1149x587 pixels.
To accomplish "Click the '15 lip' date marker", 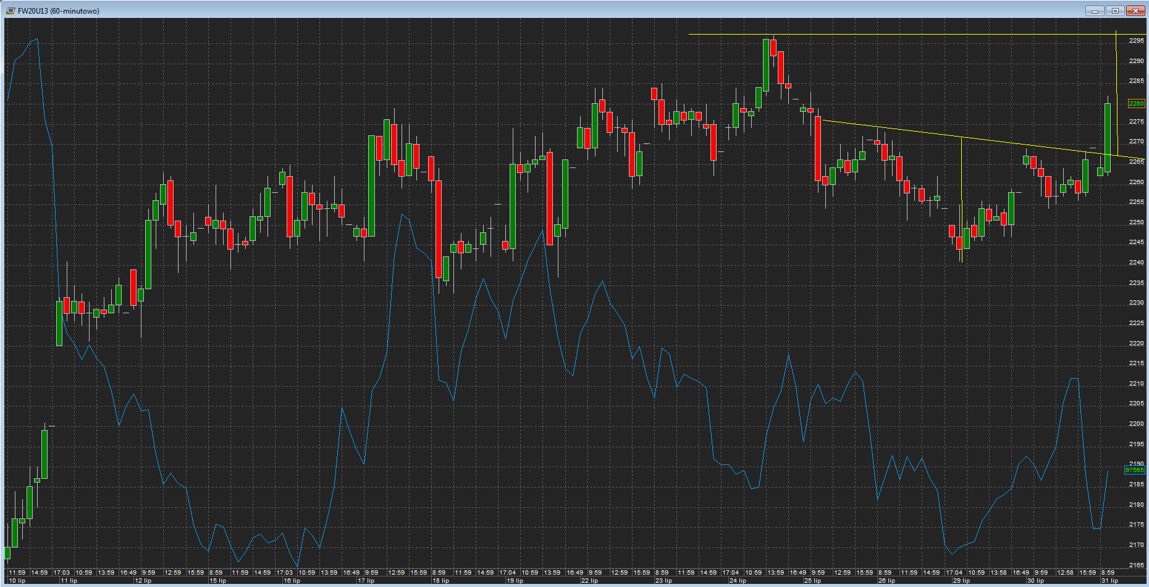I will [x=217, y=581].
